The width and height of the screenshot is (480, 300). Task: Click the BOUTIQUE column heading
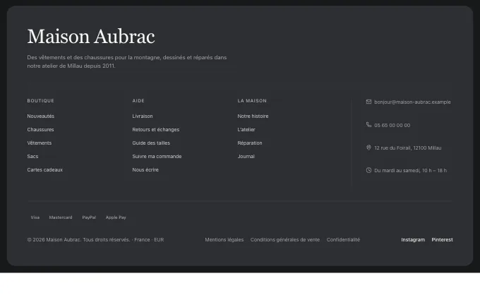pyautogui.click(x=41, y=101)
